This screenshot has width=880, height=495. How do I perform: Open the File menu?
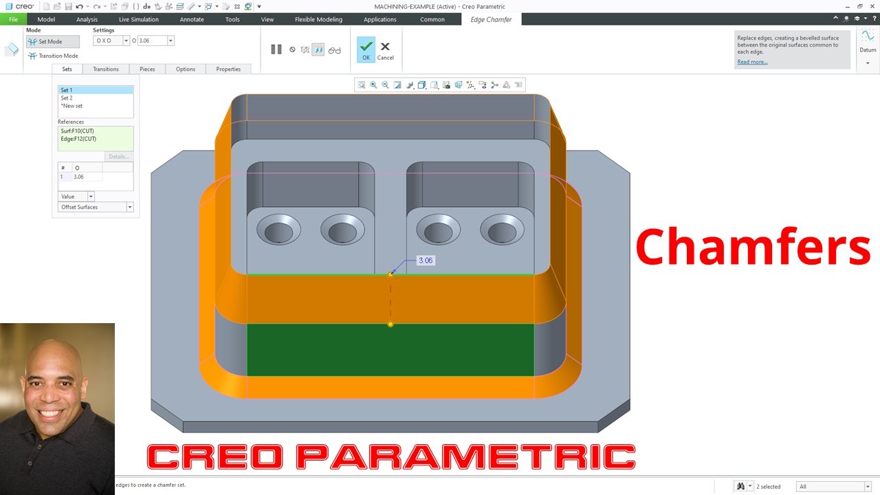13,19
